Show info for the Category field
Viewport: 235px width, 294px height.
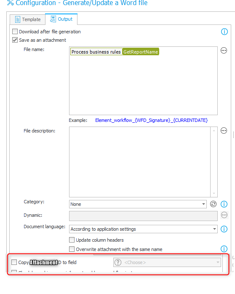(x=224, y=204)
